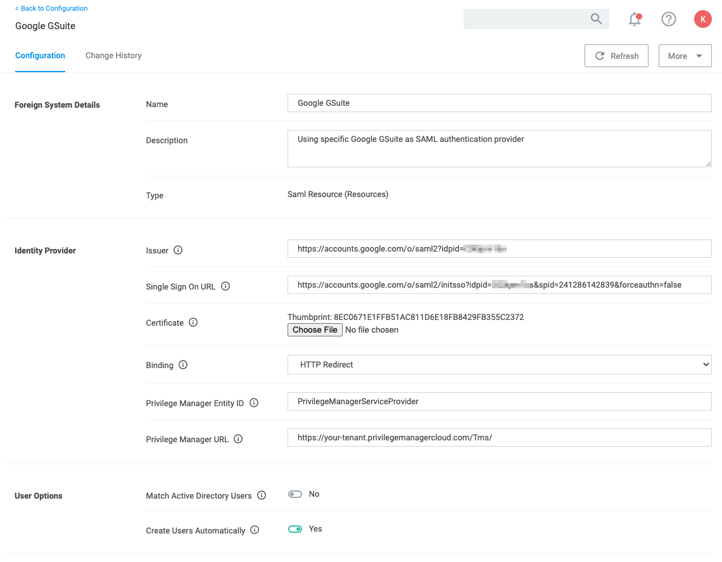Viewport: 722px width, 562px height.
Task: Open the Binding HTTP Redirect dropdown
Action: pyautogui.click(x=499, y=365)
